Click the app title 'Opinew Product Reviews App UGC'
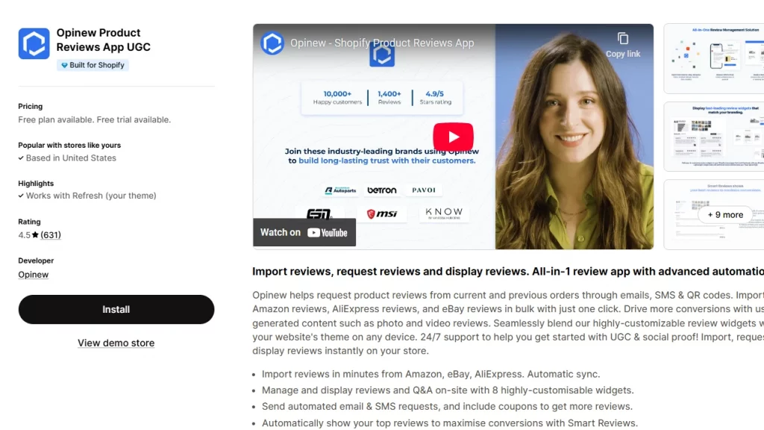This screenshot has height=430, width=764. (103, 40)
